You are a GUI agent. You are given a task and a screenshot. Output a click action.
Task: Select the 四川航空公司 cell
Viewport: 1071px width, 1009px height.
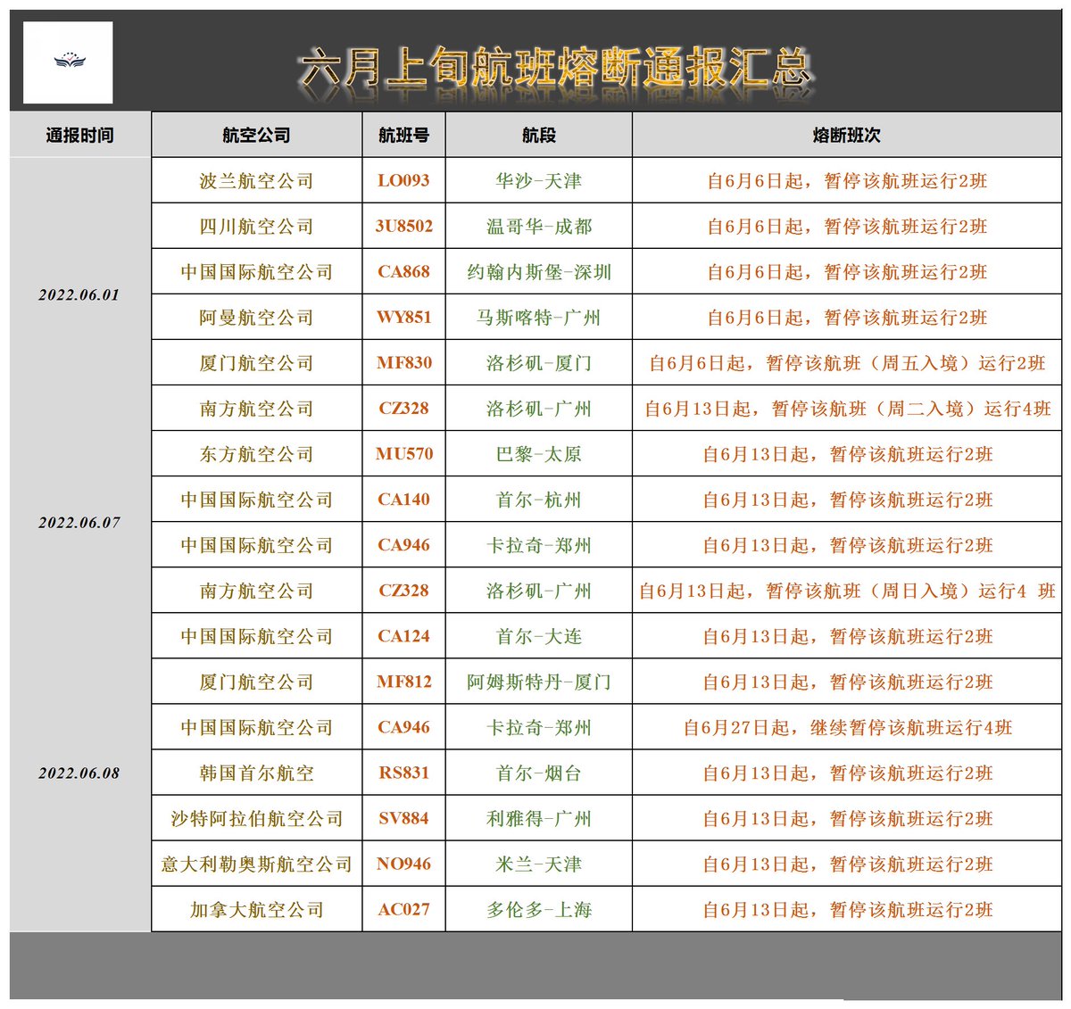pos(257,227)
